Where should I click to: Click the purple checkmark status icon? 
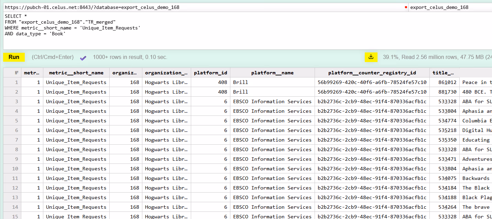pyautogui.click(x=83, y=58)
